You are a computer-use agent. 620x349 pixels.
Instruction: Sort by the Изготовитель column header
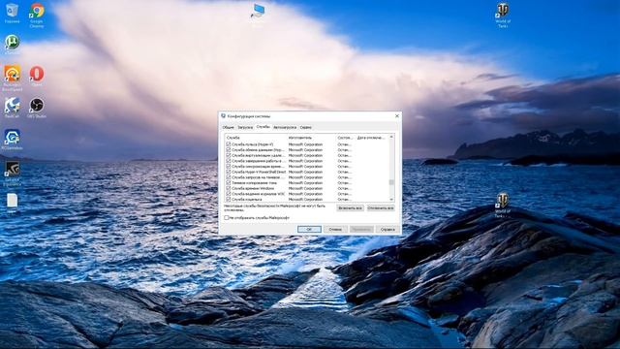[x=312, y=138]
